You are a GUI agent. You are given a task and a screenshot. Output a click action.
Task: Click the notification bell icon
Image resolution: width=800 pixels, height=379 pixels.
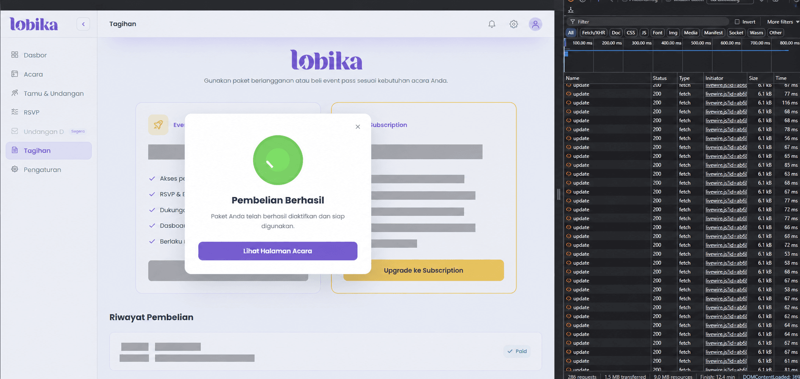(492, 24)
